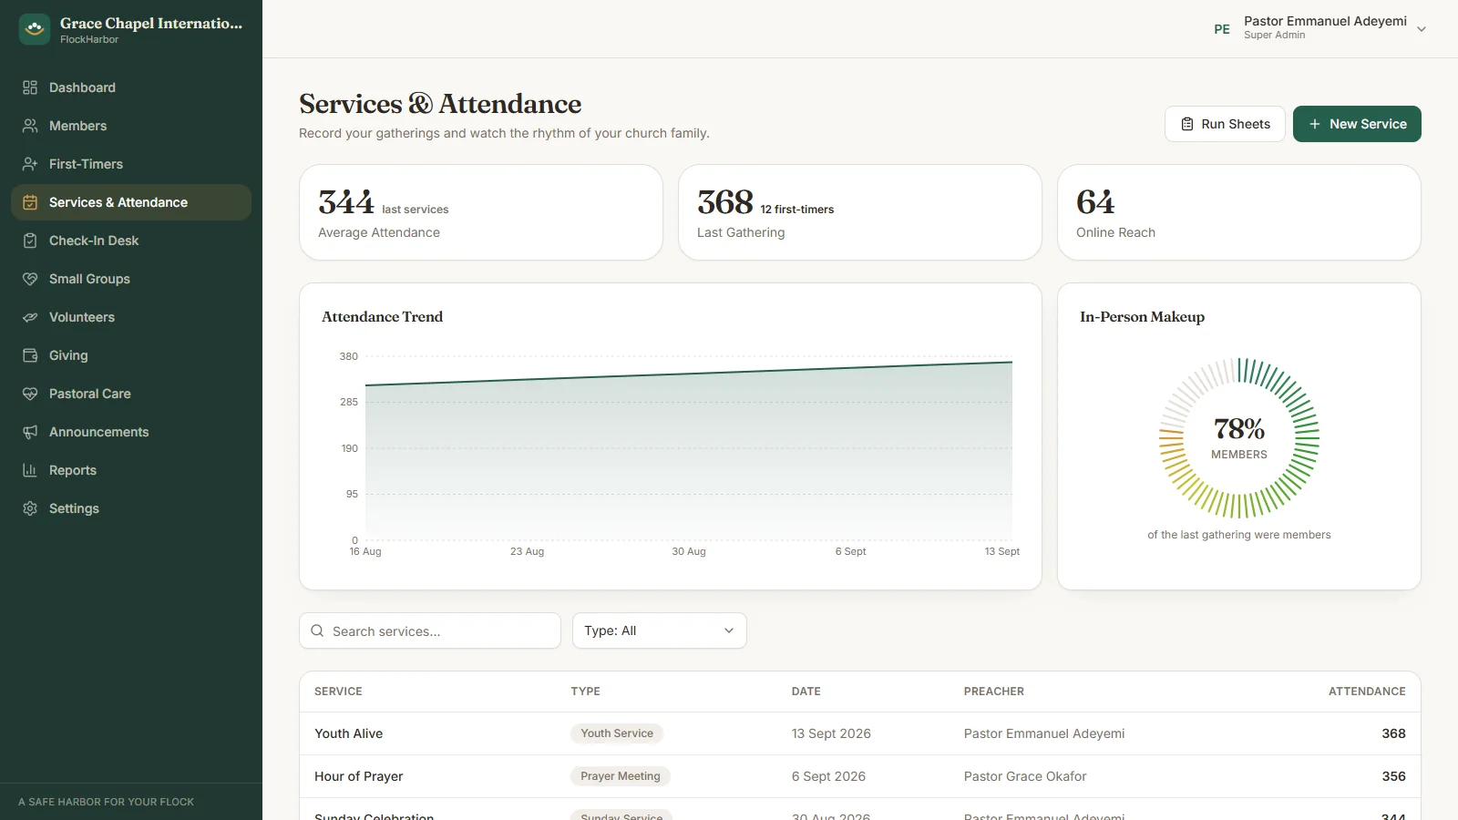Click the PE user avatar initials
Screen dimensions: 1458x820
point(1222,29)
